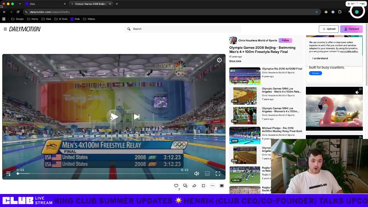Toggle video subtitles
Screen dimensions: 368x207
pos(207,174)
